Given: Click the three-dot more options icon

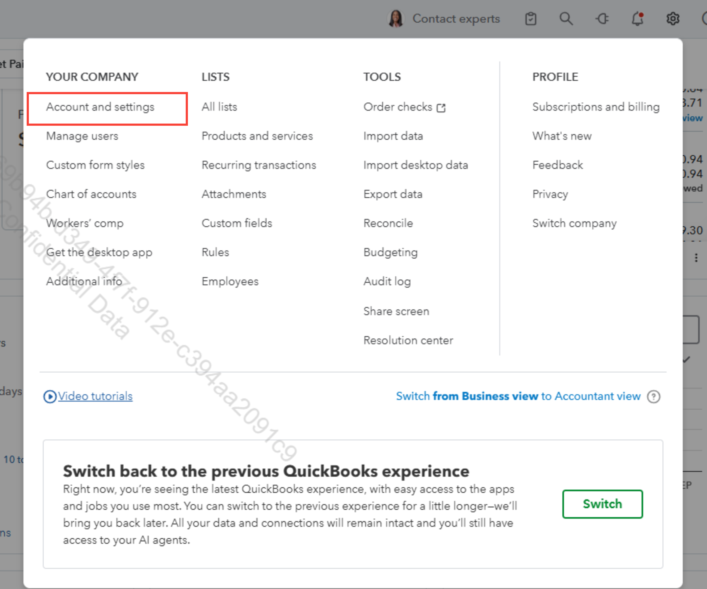Looking at the screenshot, I should [696, 258].
